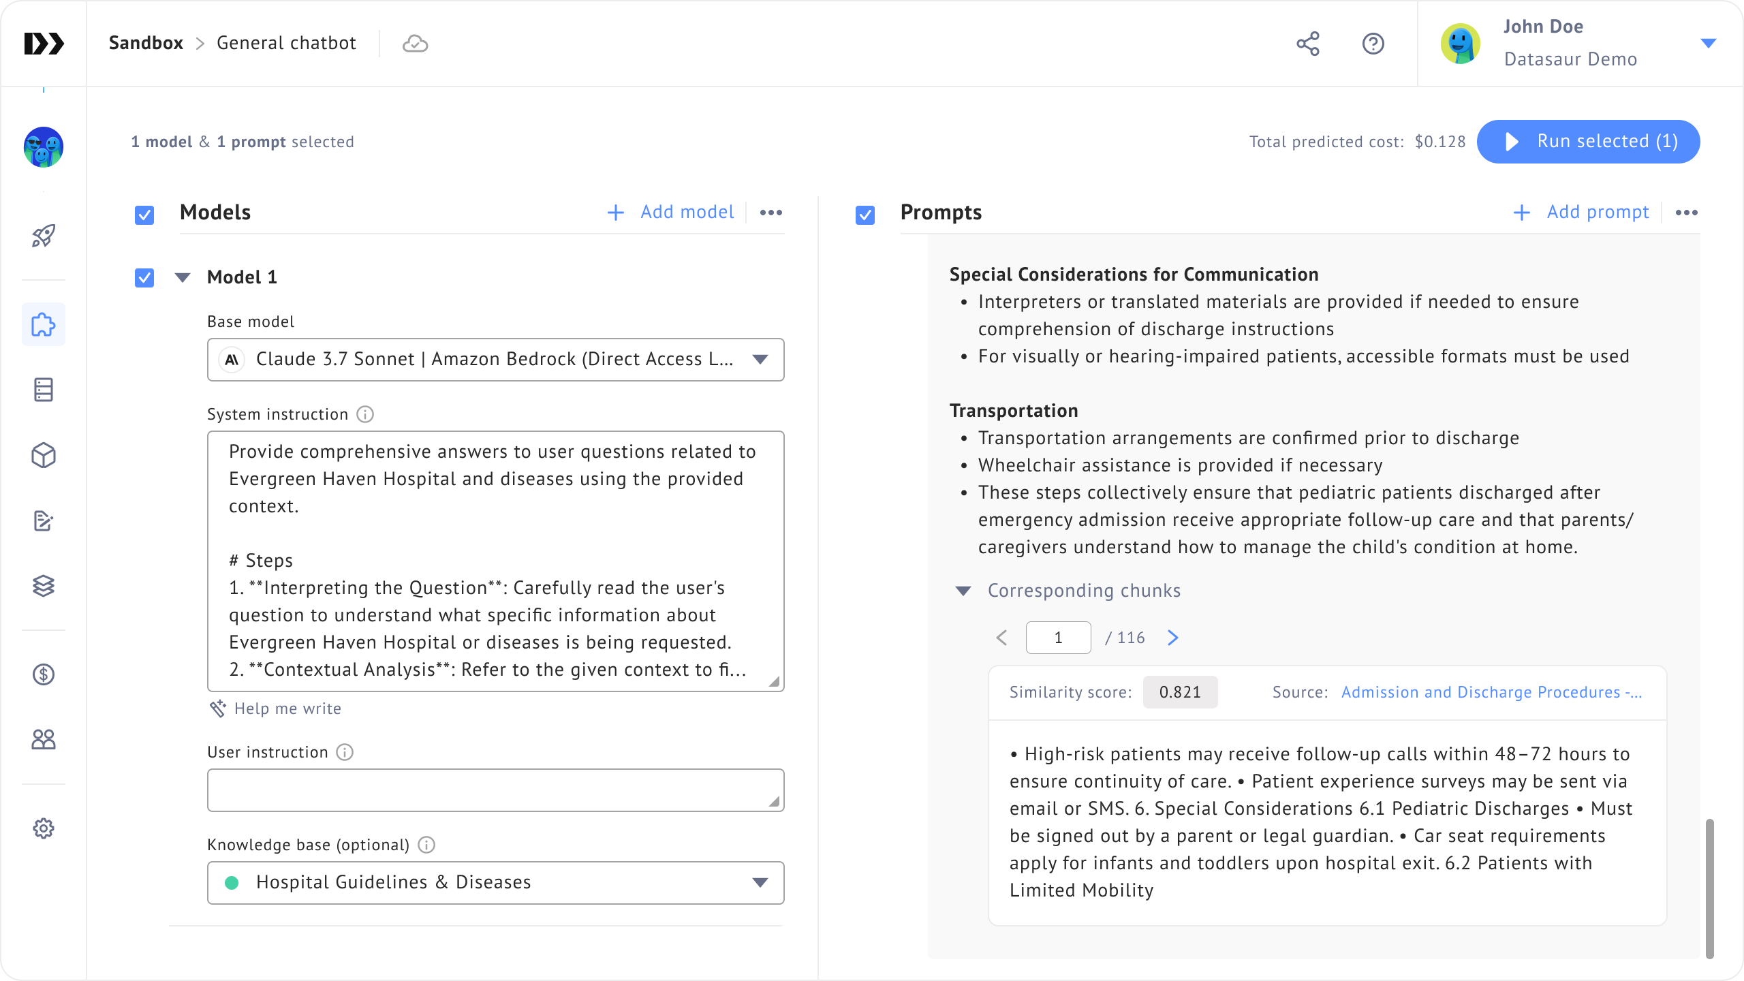Uncheck the Prompts checkbox
This screenshot has height=981, width=1744.
click(x=865, y=215)
